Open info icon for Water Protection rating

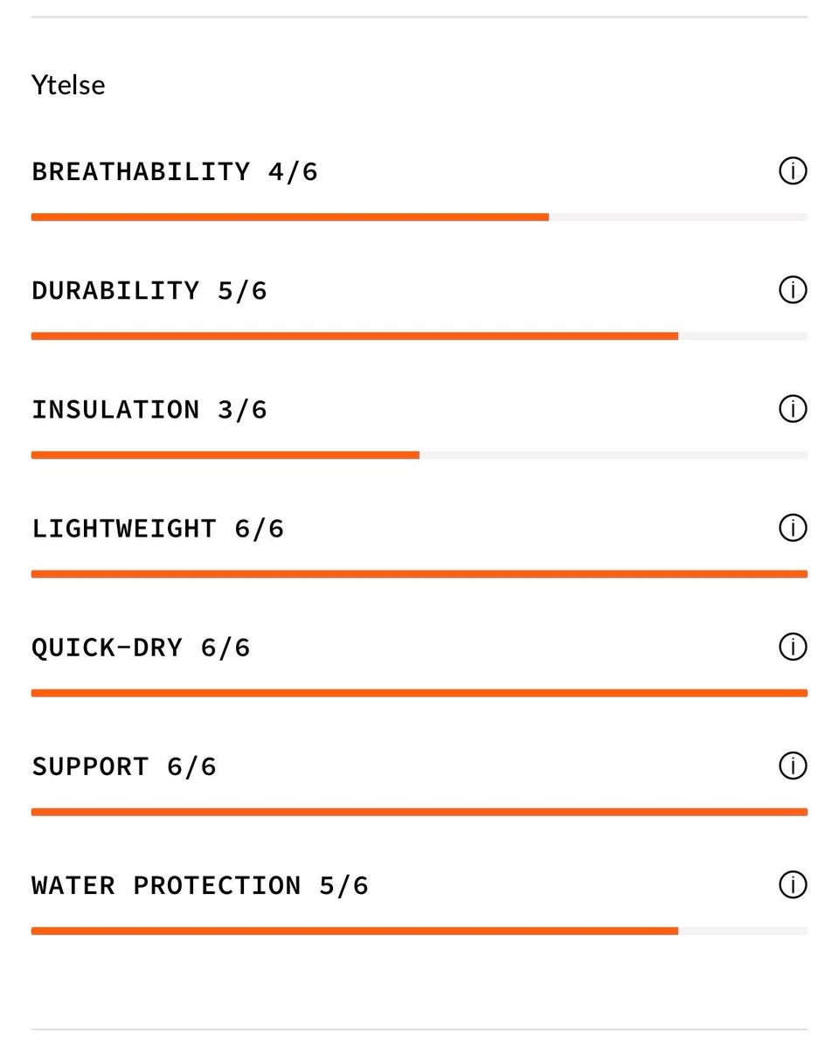coord(793,884)
